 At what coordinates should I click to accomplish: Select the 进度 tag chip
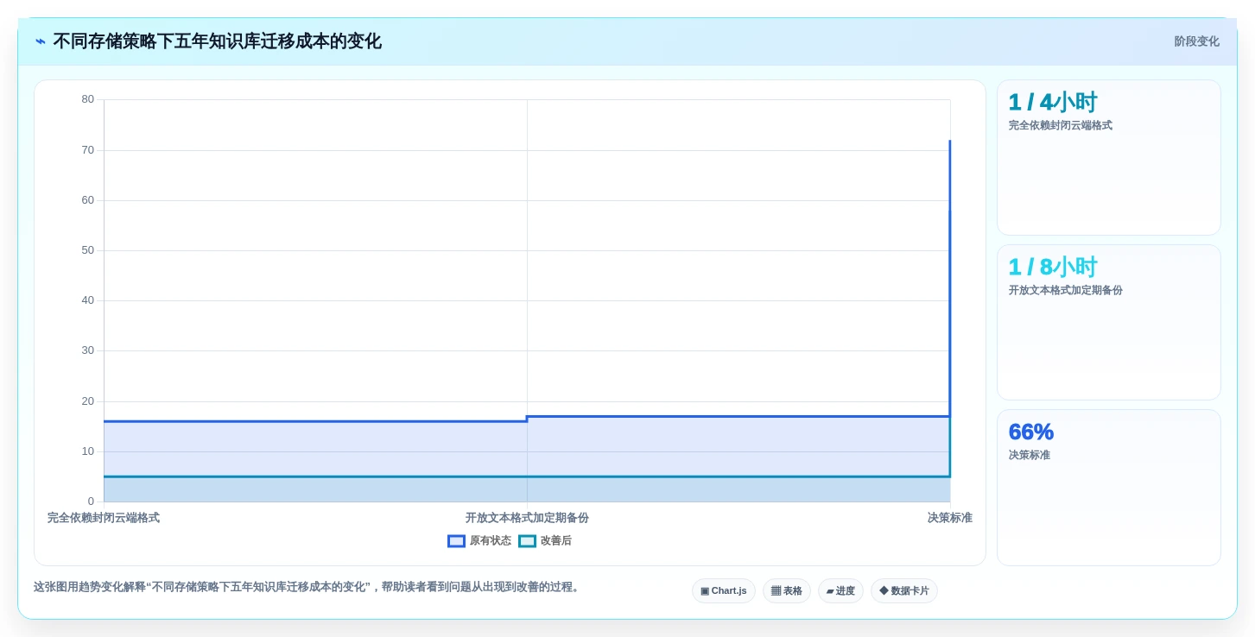840,591
